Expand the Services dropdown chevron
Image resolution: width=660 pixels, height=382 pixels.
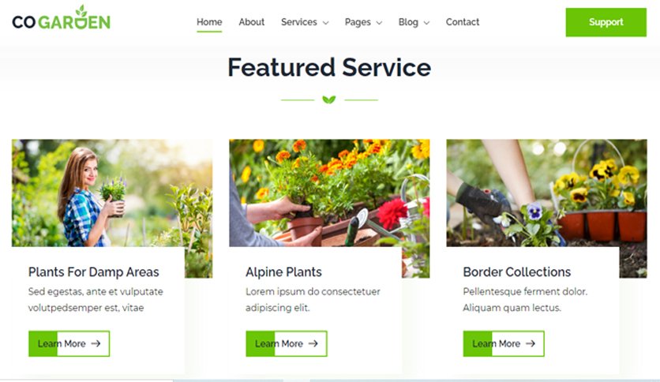pyautogui.click(x=325, y=23)
